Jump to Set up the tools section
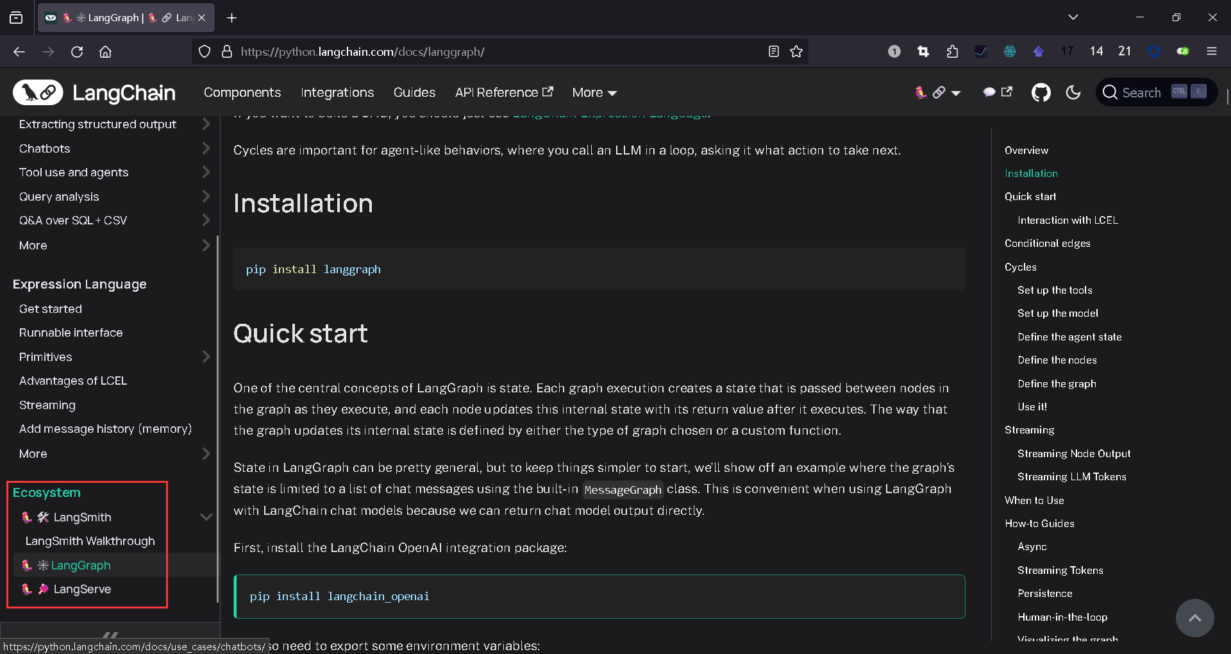The width and height of the screenshot is (1231, 654). pyautogui.click(x=1055, y=290)
